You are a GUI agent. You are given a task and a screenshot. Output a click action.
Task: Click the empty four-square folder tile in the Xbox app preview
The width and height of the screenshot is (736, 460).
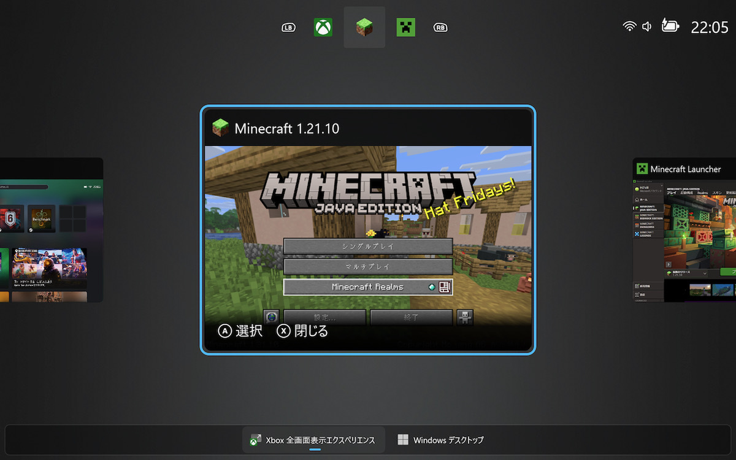[74, 218]
